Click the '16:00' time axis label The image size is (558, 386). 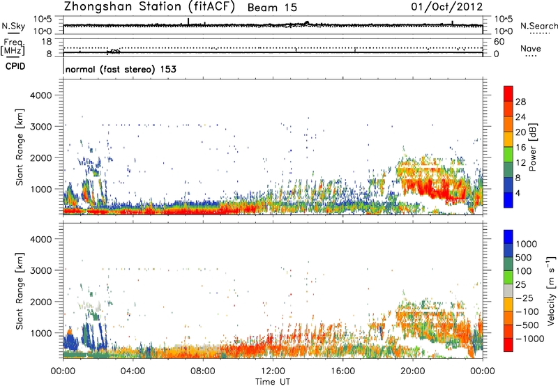coord(342,371)
